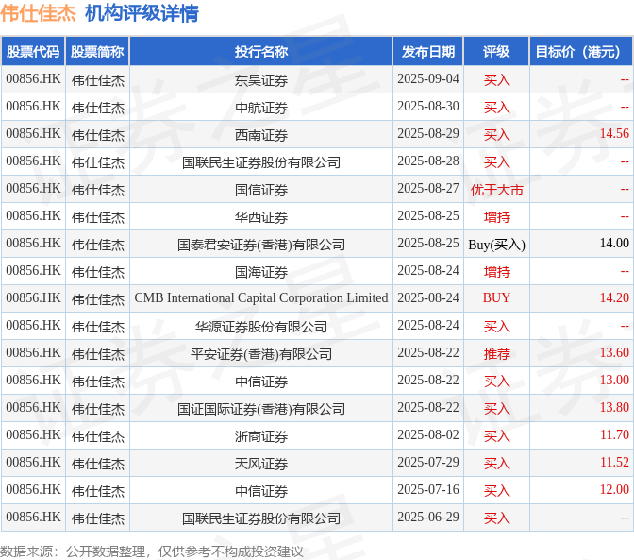This screenshot has width=634, height=560.
Task: Click the date 2025-08-02
Action: coord(428,434)
